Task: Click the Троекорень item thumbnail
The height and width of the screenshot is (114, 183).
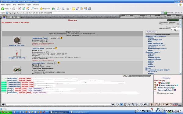Action: (x=17, y=40)
